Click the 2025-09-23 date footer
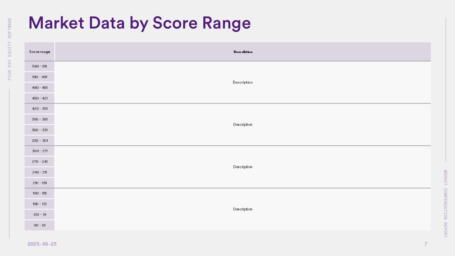This screenshot has width=455, height=256. point(42,244)
